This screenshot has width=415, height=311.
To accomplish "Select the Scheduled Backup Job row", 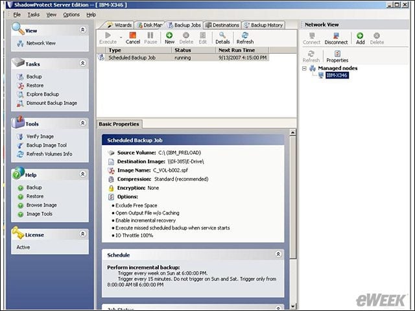I will 183,58.
